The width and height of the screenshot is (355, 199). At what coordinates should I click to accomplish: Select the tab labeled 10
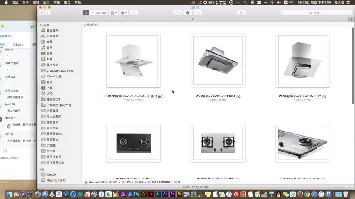tap(193, 20)
